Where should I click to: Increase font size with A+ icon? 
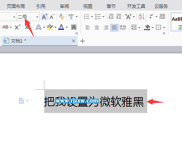45,17
